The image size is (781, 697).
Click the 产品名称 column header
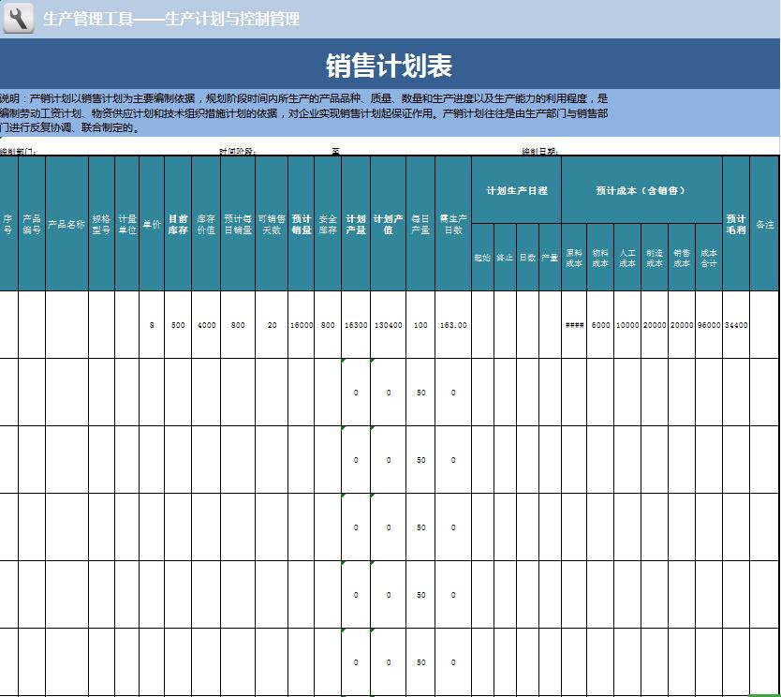66,225
